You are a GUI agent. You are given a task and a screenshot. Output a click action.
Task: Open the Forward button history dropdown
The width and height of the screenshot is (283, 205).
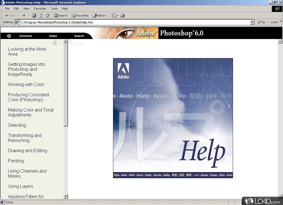(29, 16)
